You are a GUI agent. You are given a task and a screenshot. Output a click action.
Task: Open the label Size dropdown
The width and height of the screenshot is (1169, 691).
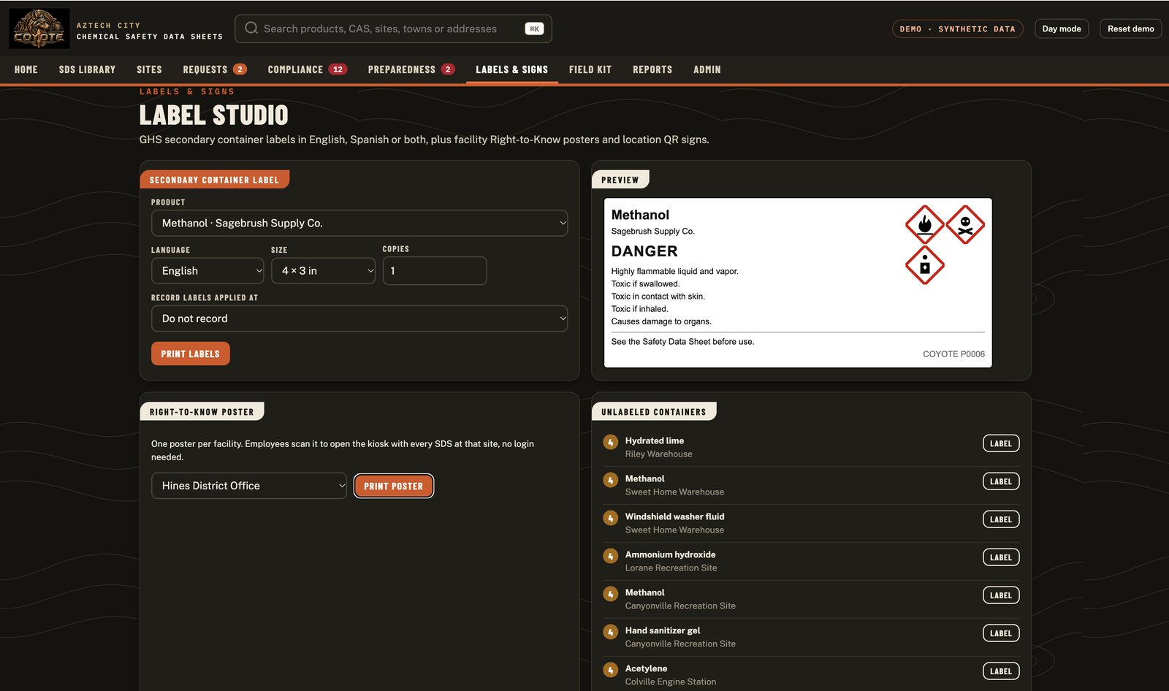323,270
